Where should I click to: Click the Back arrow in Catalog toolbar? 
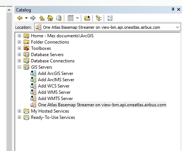click(20, 18)
